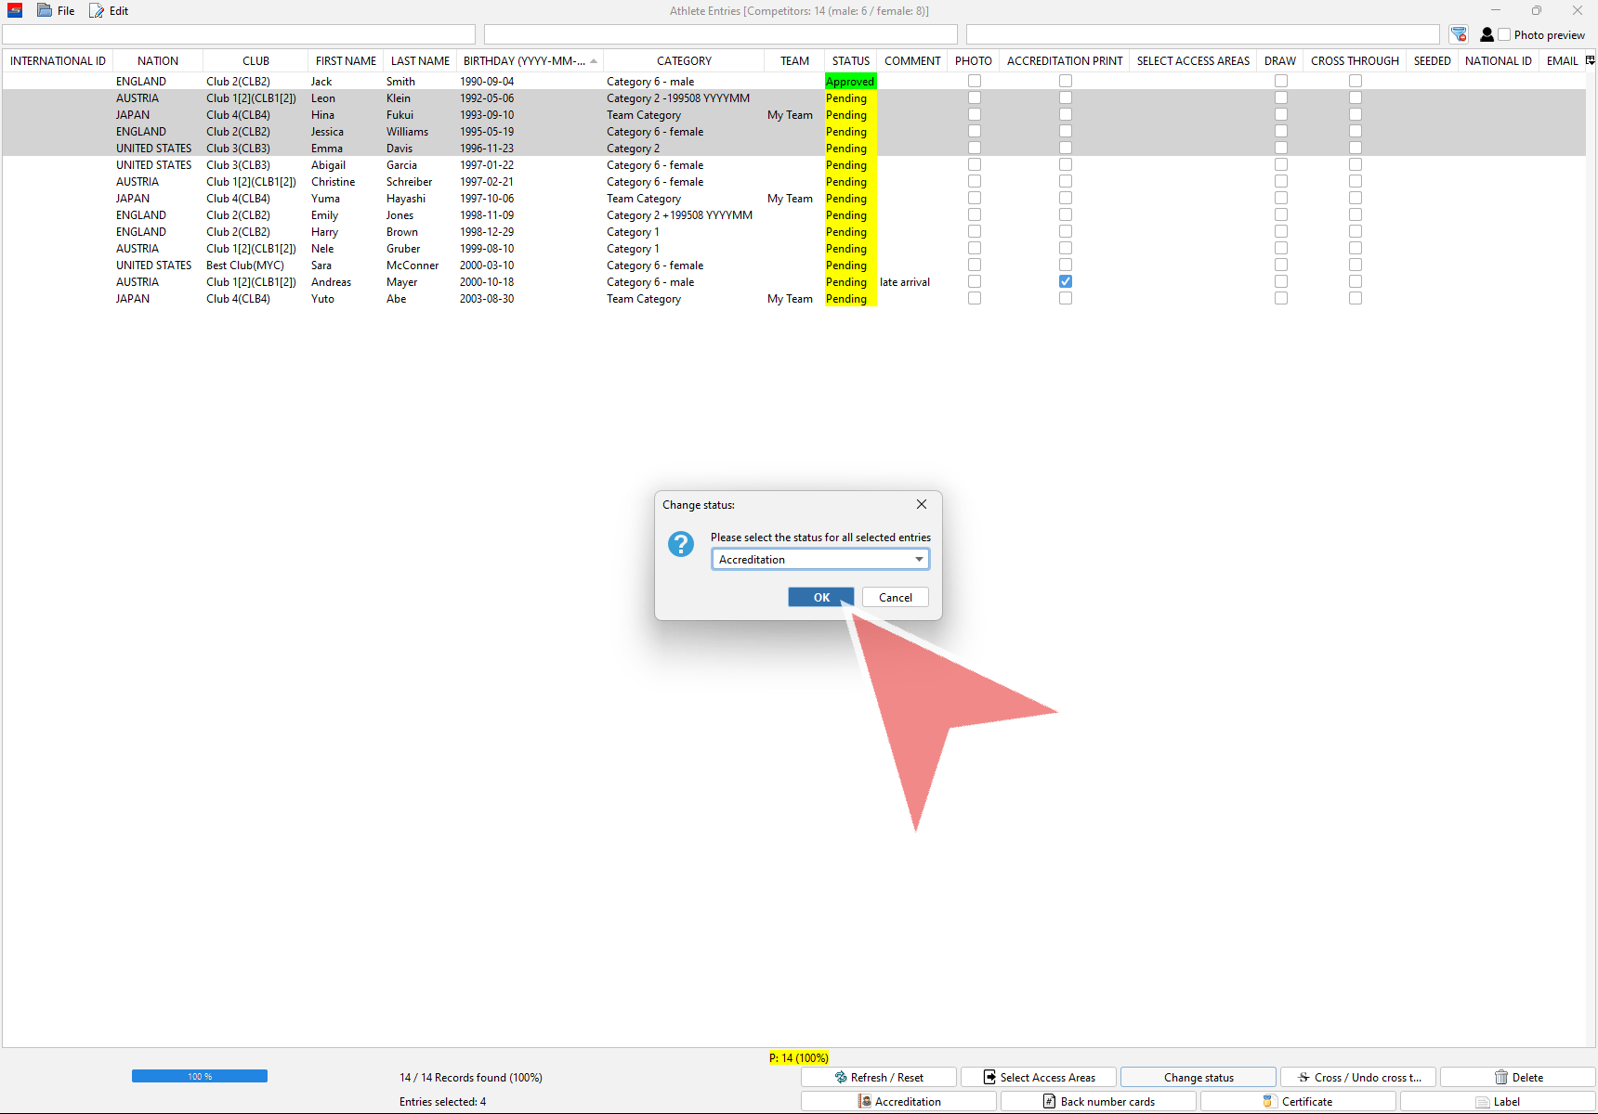Open the File menu

57,10
